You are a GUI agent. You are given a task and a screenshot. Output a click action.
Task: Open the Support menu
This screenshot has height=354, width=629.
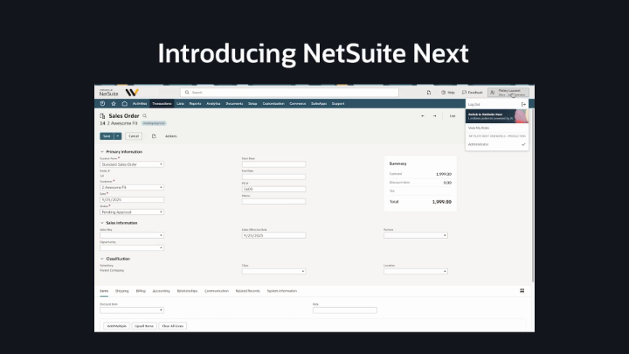(x=338, y=103)
